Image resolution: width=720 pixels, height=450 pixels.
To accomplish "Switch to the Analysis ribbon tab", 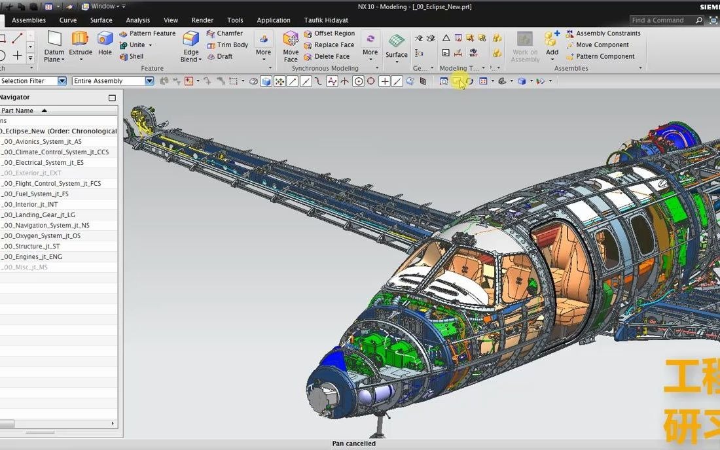I will pyautogui.click(x=137, y=20).
